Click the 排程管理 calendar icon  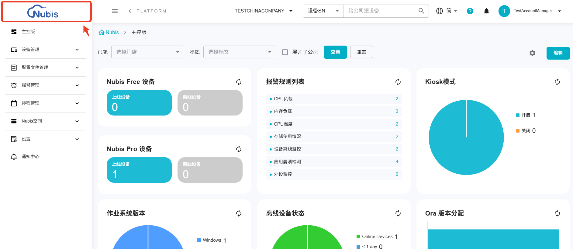(14, 103)
